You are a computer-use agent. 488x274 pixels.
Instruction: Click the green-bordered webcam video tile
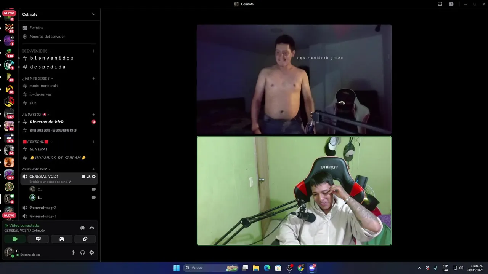pos(294,191)
